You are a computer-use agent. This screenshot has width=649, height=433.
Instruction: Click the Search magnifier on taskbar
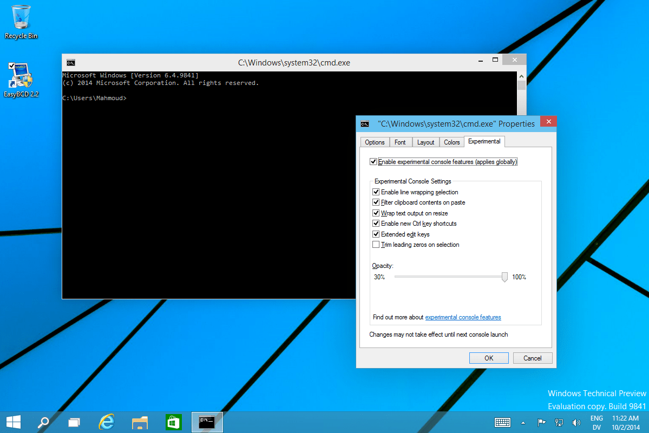43,422
